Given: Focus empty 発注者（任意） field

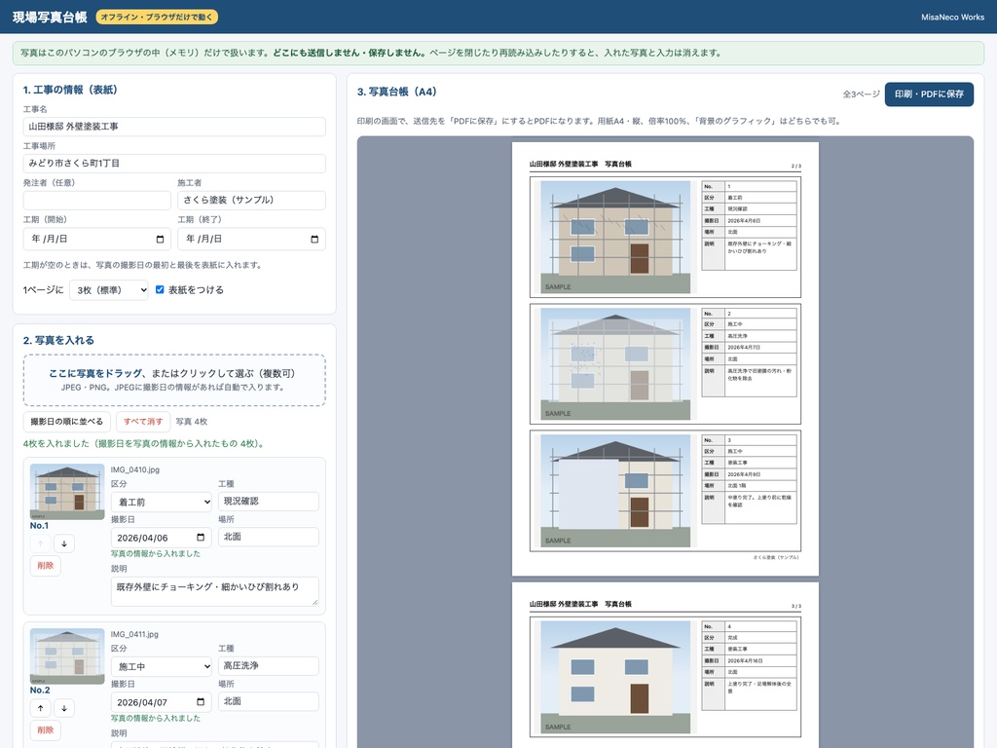Looking at the screenshot, I should point(97,201).
